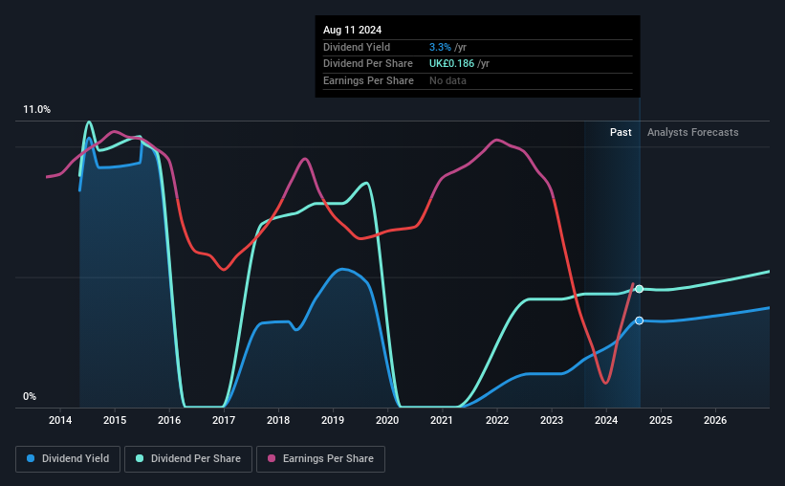Click the teal Dividend Per Share legend dot
785x486 pixels.
pyautogui.click(x=140, y=458)
